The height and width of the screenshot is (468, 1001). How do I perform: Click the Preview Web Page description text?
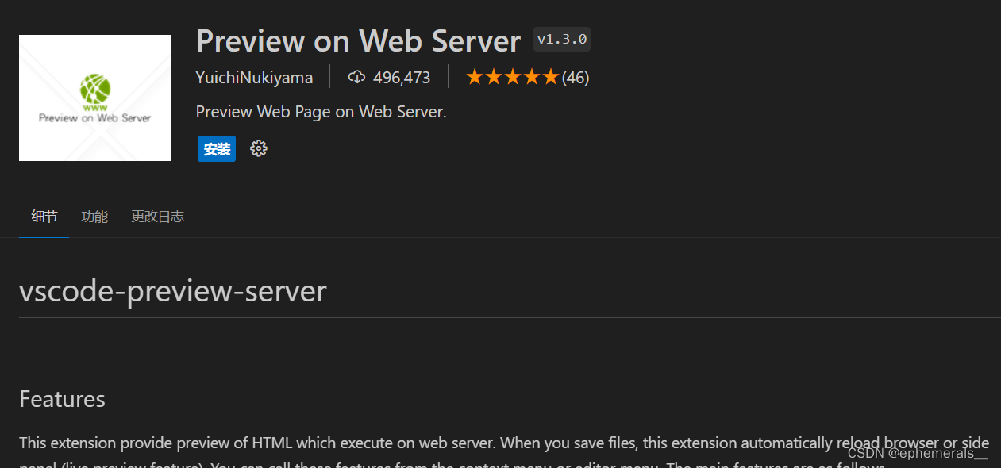point(321,112)
